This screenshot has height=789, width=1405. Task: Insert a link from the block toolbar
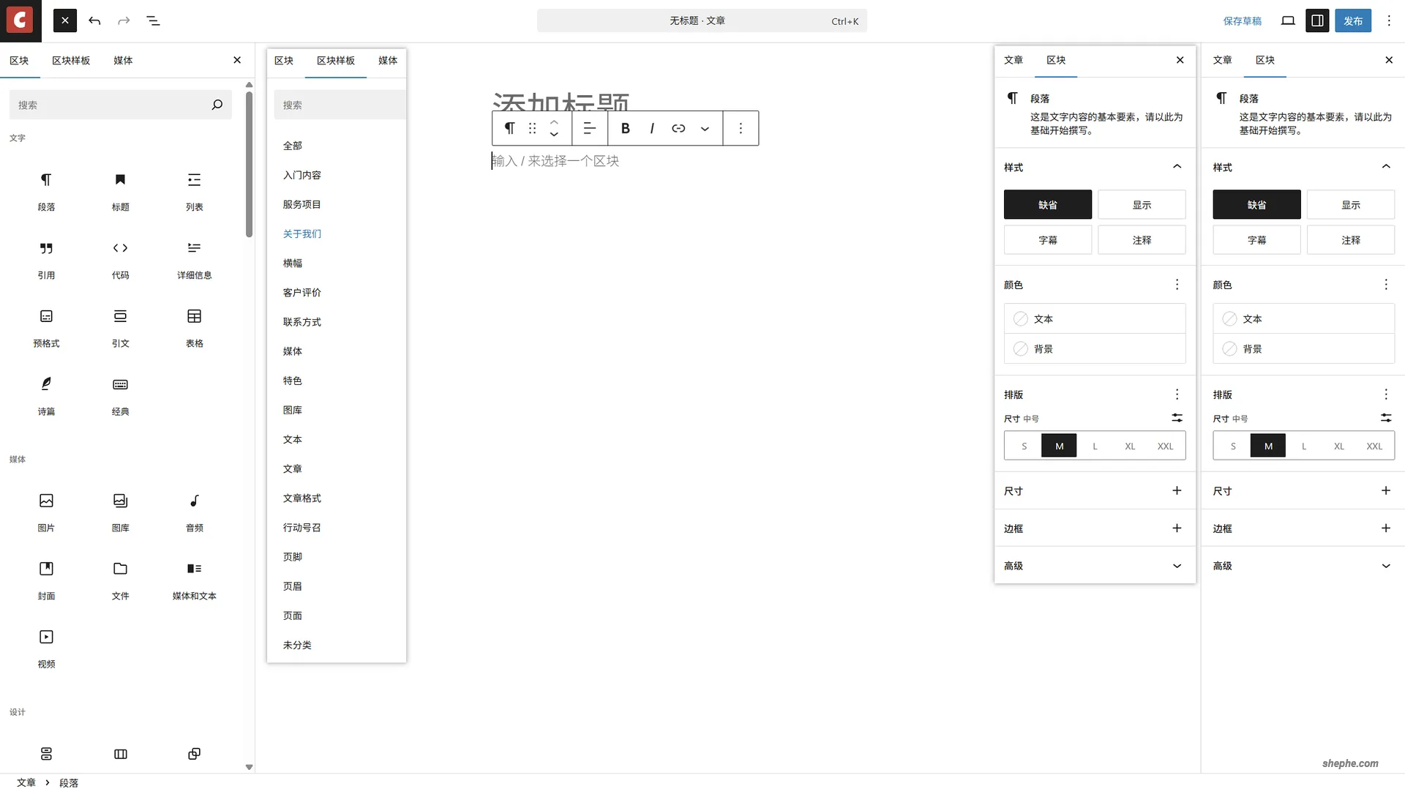pos(678,127)
